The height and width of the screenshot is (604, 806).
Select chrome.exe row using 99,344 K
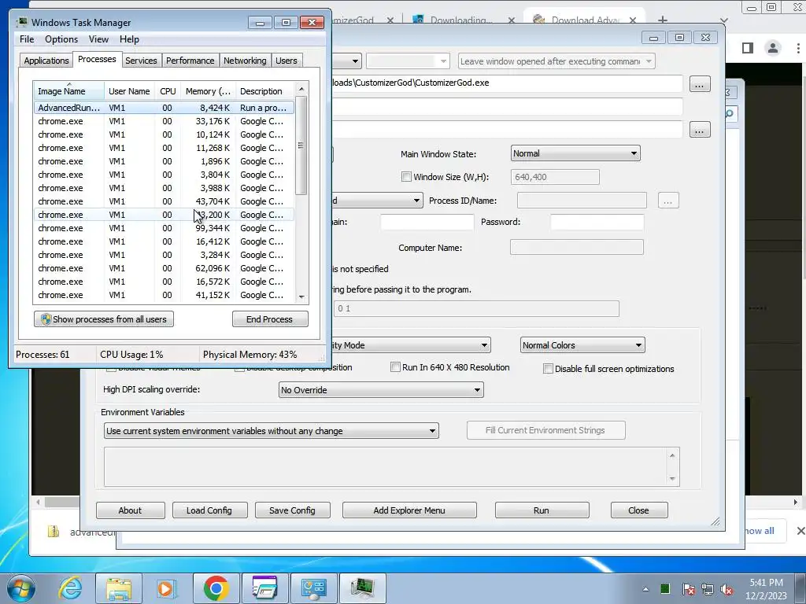click(x=164, y=228)
